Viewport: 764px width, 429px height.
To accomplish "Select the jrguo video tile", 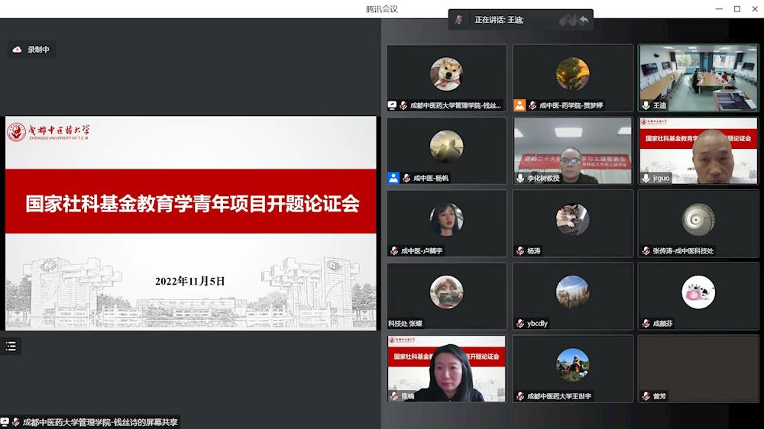I will click(699, 150).
